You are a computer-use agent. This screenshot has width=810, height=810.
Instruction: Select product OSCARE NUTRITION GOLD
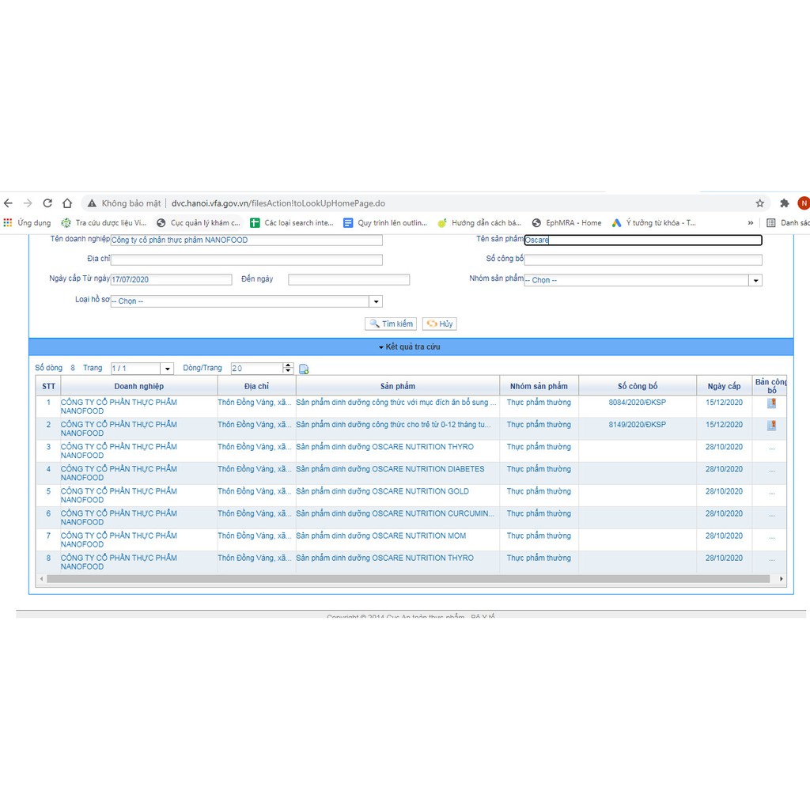382,490
